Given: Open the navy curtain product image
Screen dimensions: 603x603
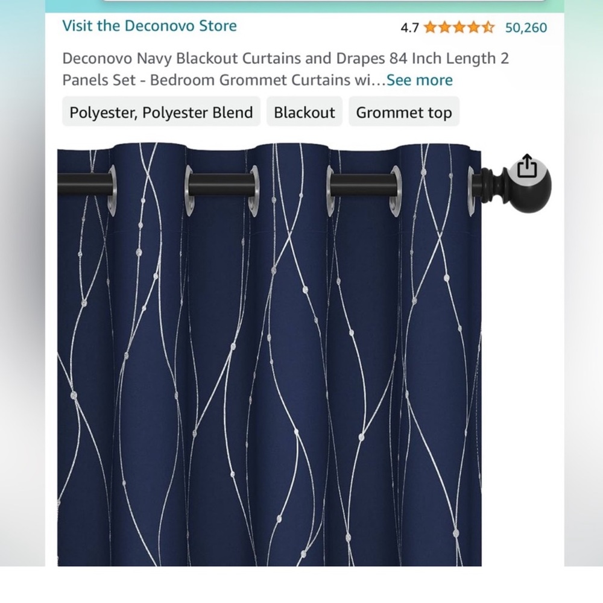Looking at the screenshot, I should (269, 354).
